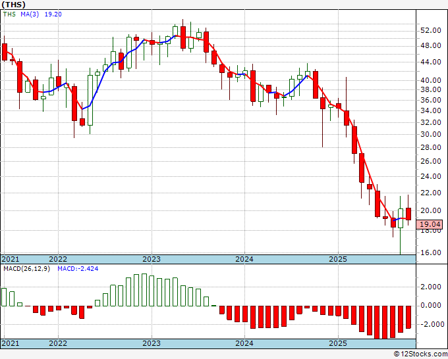Select the moving average value 19.20
Image resolution: width=448 pixels, height=359 pixels.
53,14
